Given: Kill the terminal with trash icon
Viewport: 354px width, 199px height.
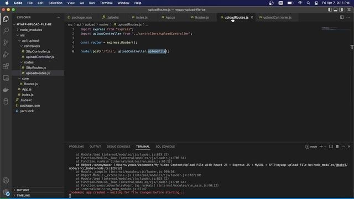Looking at the screenshot, I should tap(337, 146).
